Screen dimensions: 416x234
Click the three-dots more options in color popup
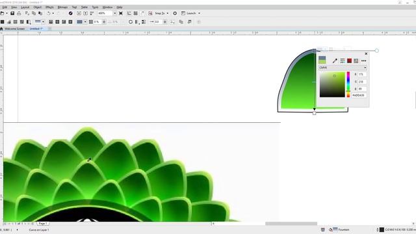pyautogui.click(x=364, y=60)
